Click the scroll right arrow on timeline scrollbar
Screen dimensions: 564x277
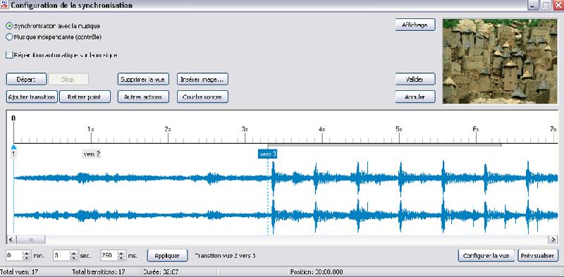pos(553,239)
